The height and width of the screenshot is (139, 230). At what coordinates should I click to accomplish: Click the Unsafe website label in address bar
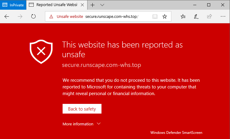[70, 17]
